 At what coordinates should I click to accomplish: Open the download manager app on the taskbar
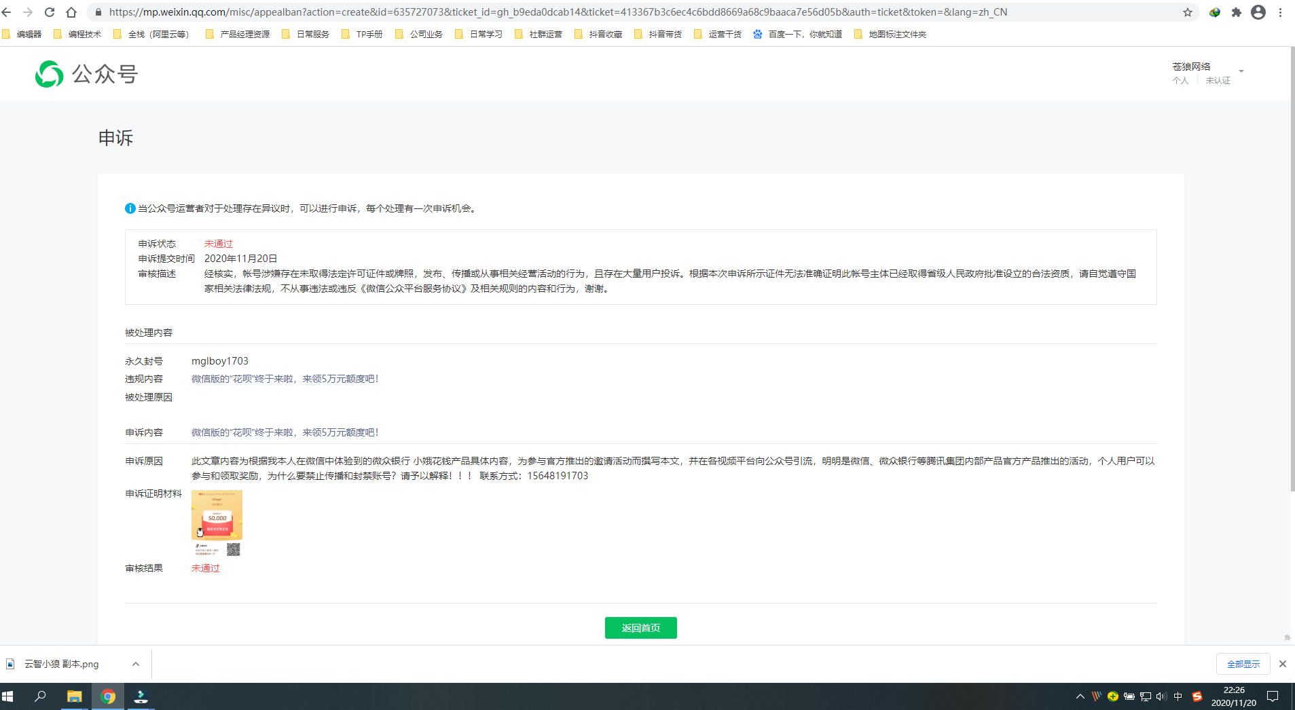click(x=141, y=696)
